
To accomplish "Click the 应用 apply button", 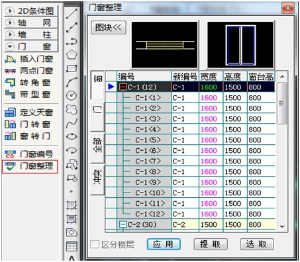I will 164,244.
